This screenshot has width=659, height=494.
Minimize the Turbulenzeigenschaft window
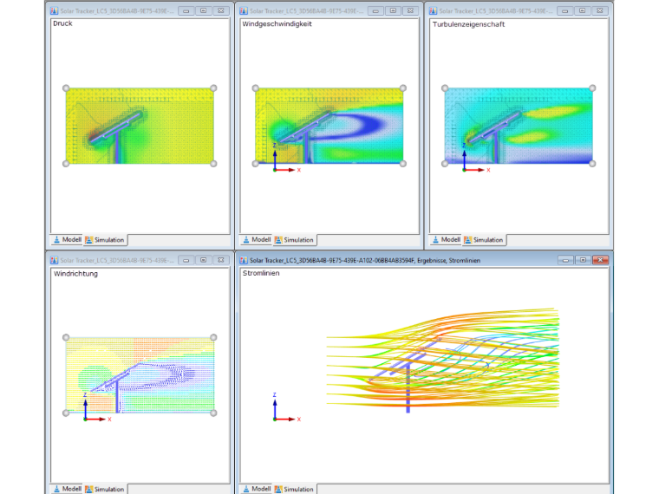565,11
